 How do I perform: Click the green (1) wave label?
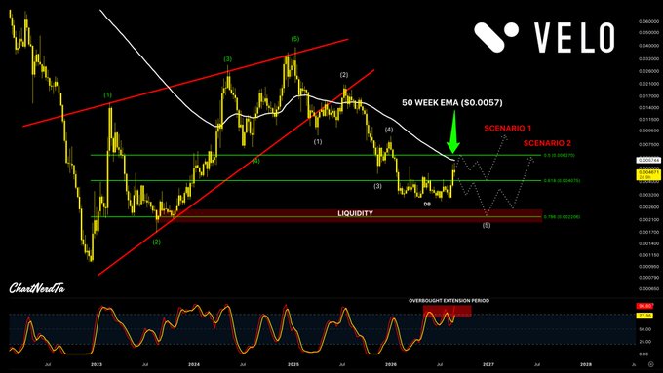108,95
